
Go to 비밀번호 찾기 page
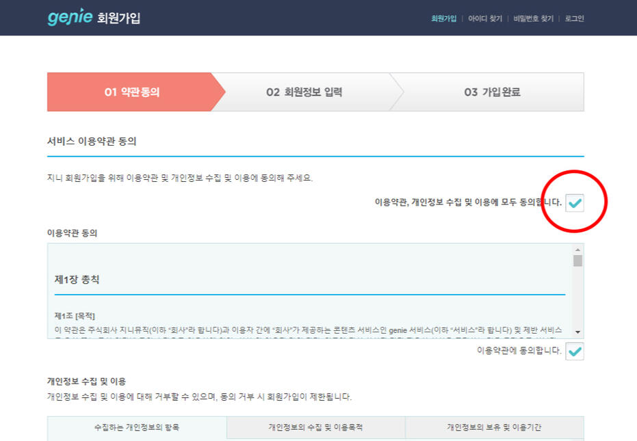tap(534, 18)
